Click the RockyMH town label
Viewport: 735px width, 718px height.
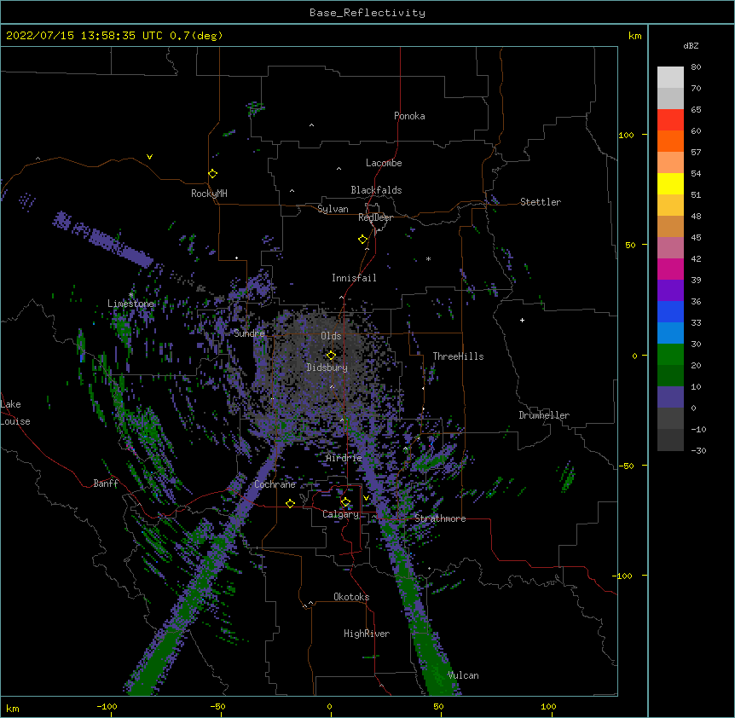tap(209, 194)
